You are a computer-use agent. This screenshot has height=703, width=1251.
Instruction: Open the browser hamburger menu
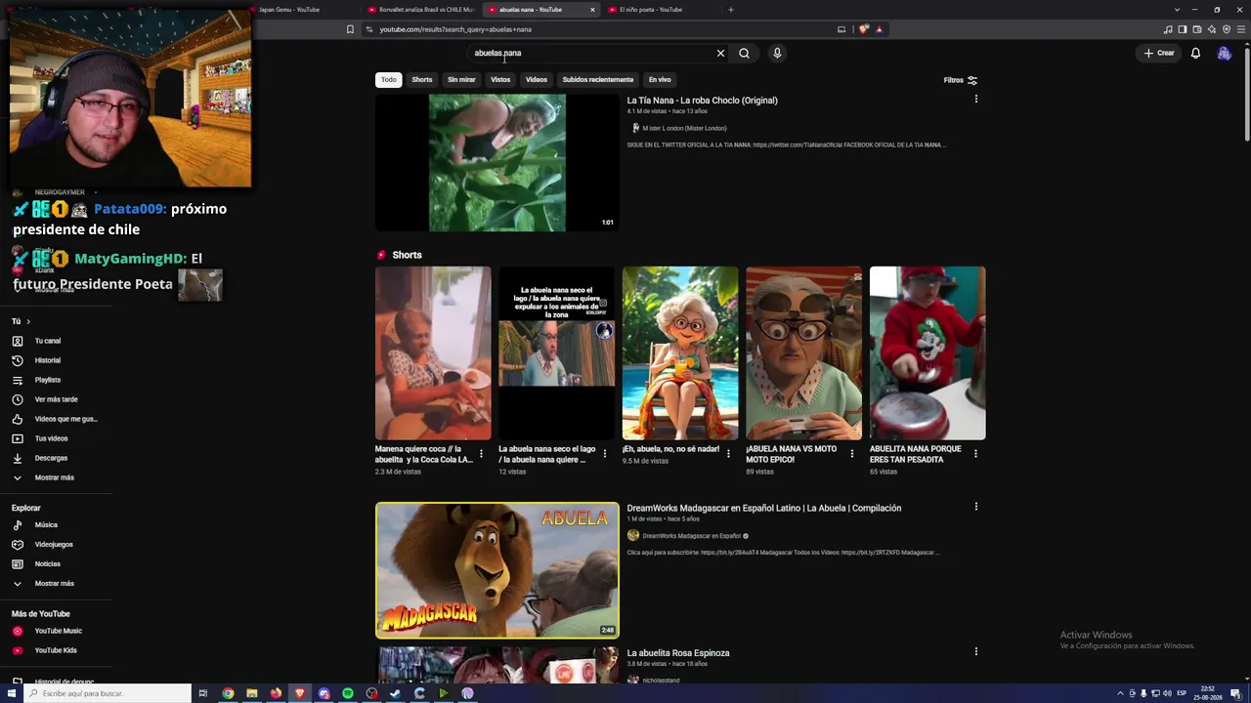tap(1241, 29)
